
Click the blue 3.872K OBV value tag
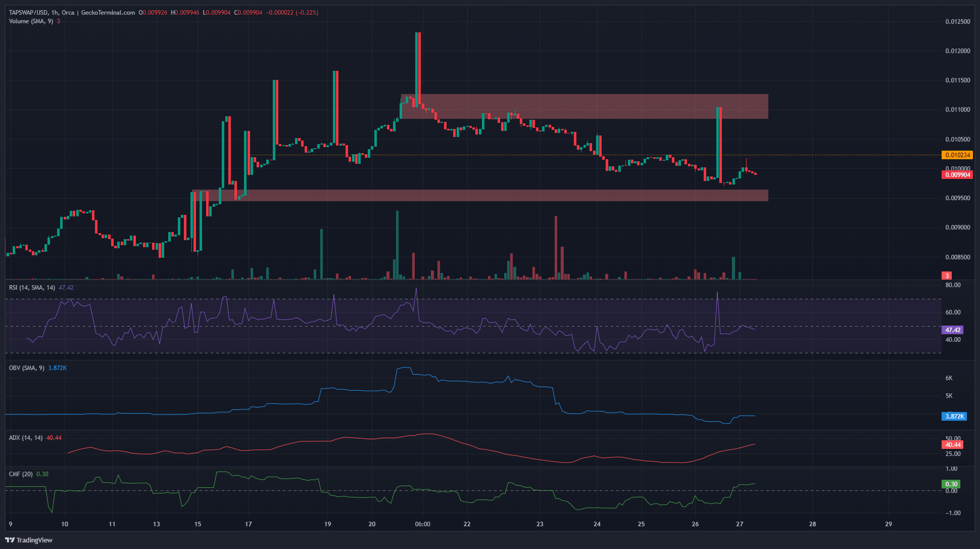(954, 417)
